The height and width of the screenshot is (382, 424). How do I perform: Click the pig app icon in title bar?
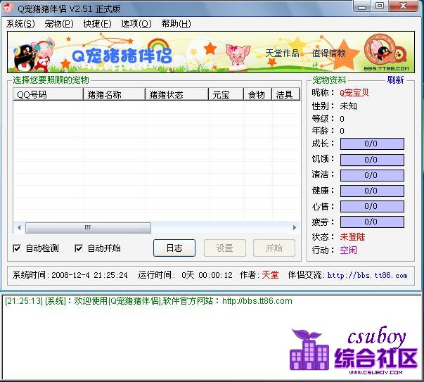click(x=8, y=7)
